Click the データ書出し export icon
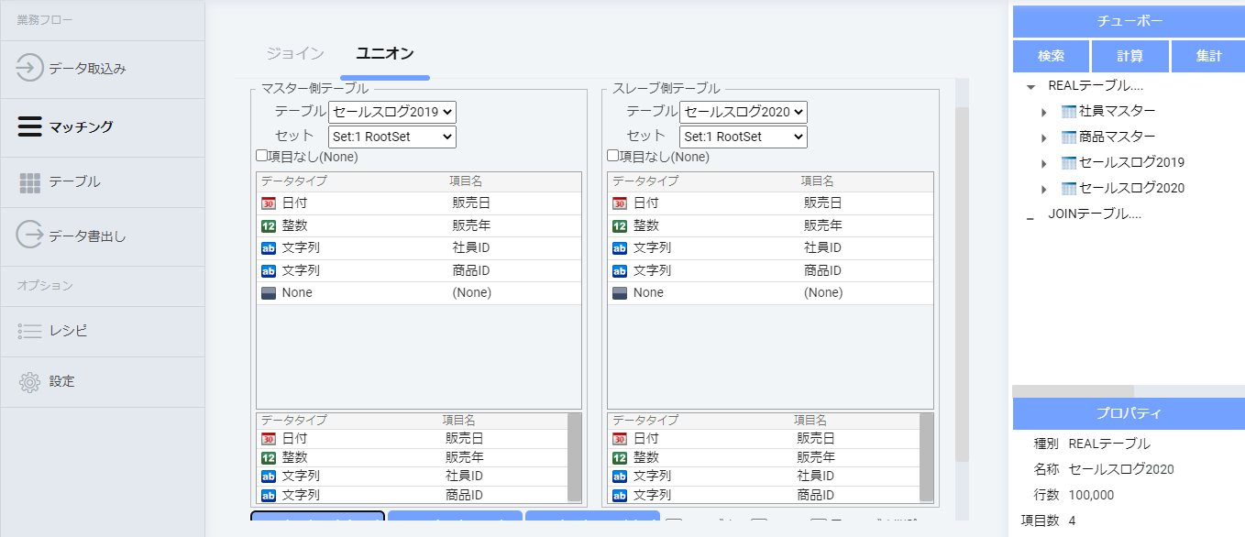1245x537 pixels. [x=30, y=236]
